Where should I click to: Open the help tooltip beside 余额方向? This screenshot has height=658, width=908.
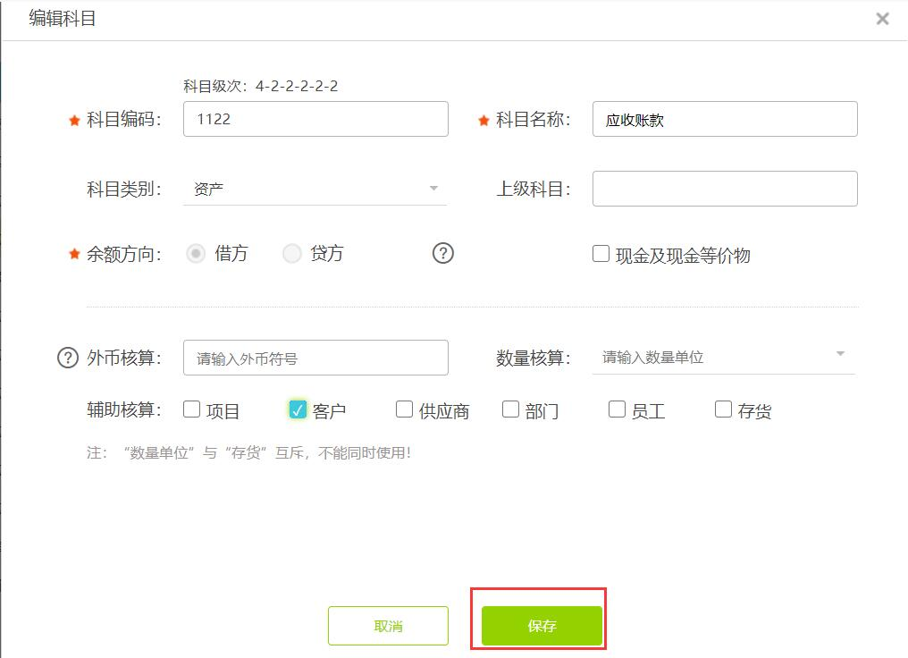(x=441, y=254)
